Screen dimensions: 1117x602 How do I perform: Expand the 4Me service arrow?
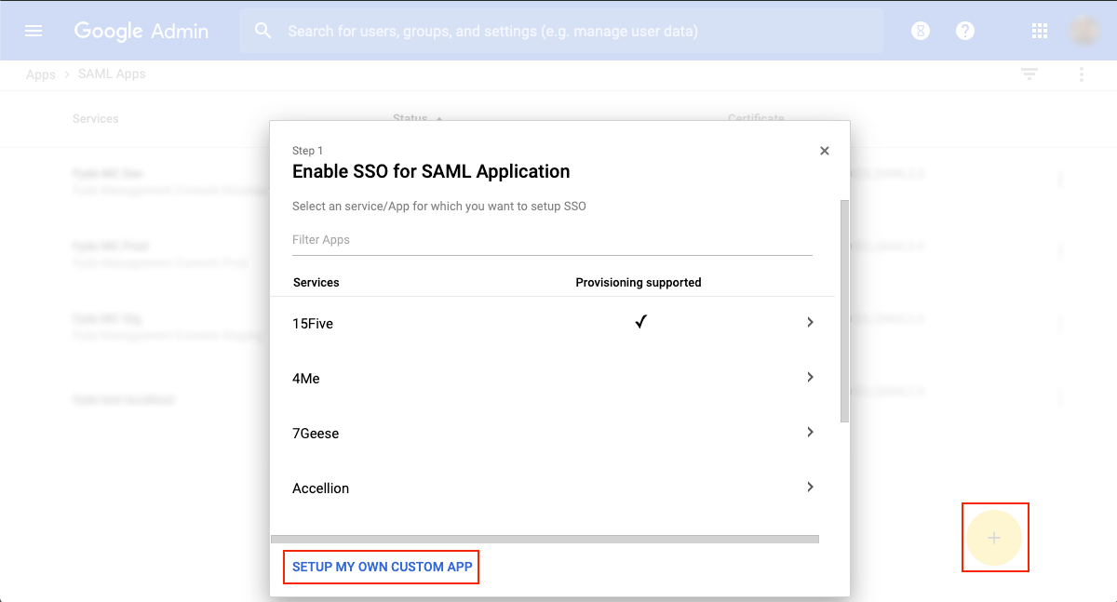[x=810, y=377]
